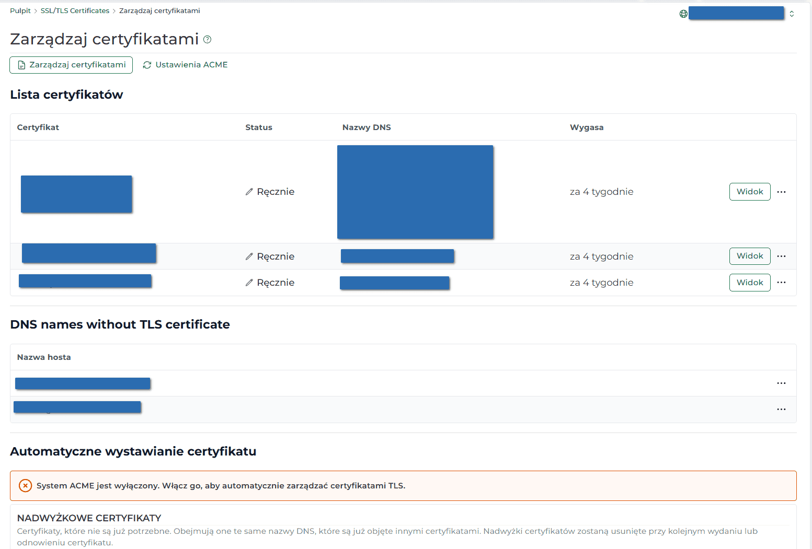Open the domain selector up-down chevron
The image size is (812, 549).
click(x=792, y=14)
